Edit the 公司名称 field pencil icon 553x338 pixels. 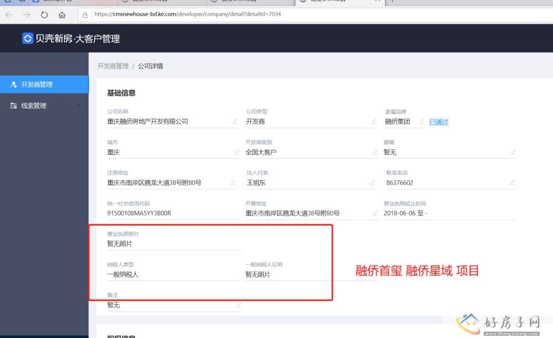click(x=235, y=121)
